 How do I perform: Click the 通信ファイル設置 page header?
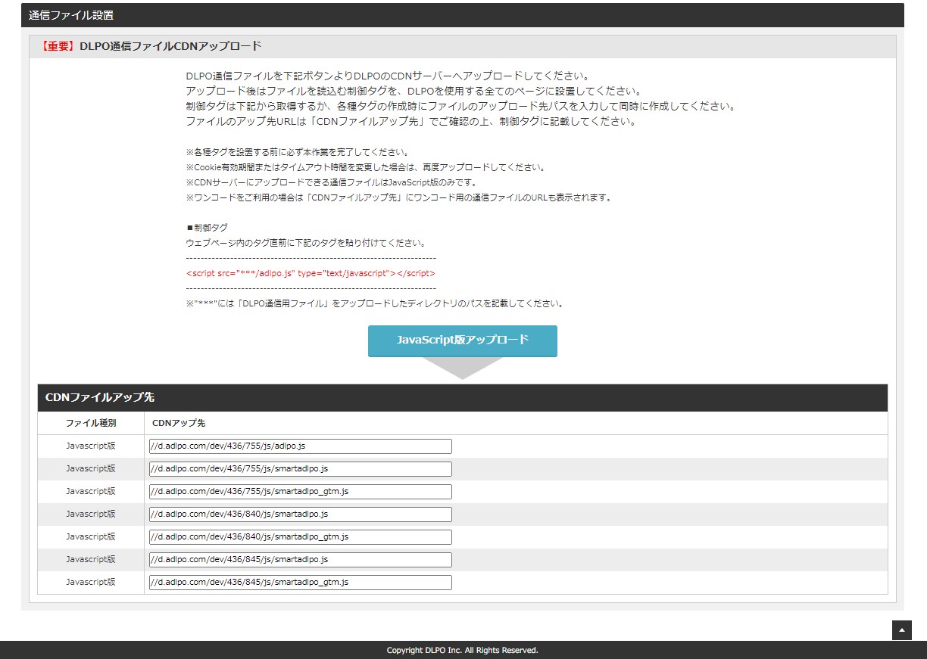click(463, 15)
